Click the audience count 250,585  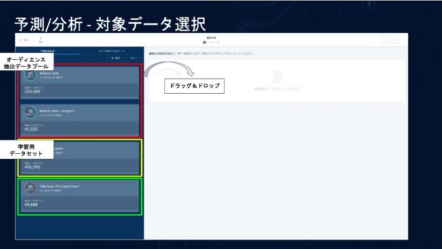tap(32, 91)
